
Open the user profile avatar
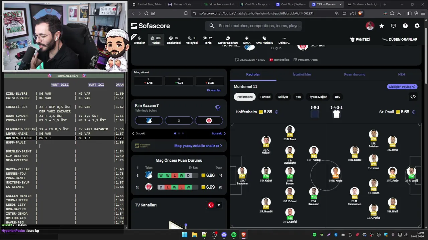click(x=370, y=26)
